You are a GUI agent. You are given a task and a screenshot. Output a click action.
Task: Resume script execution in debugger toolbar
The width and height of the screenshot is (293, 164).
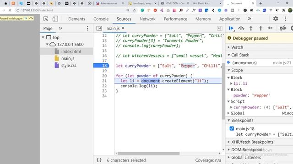231,28
